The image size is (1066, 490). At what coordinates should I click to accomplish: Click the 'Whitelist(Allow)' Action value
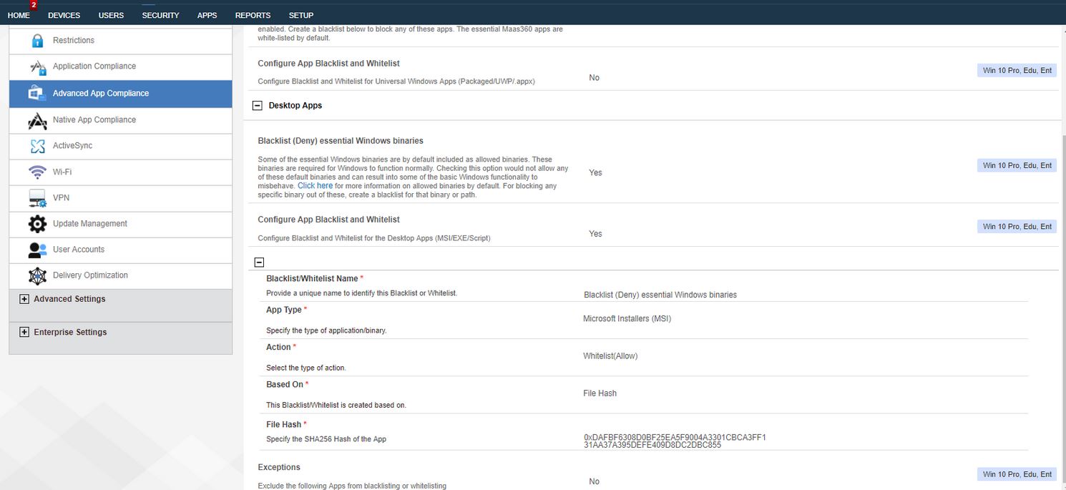click(x=610, y=356)
